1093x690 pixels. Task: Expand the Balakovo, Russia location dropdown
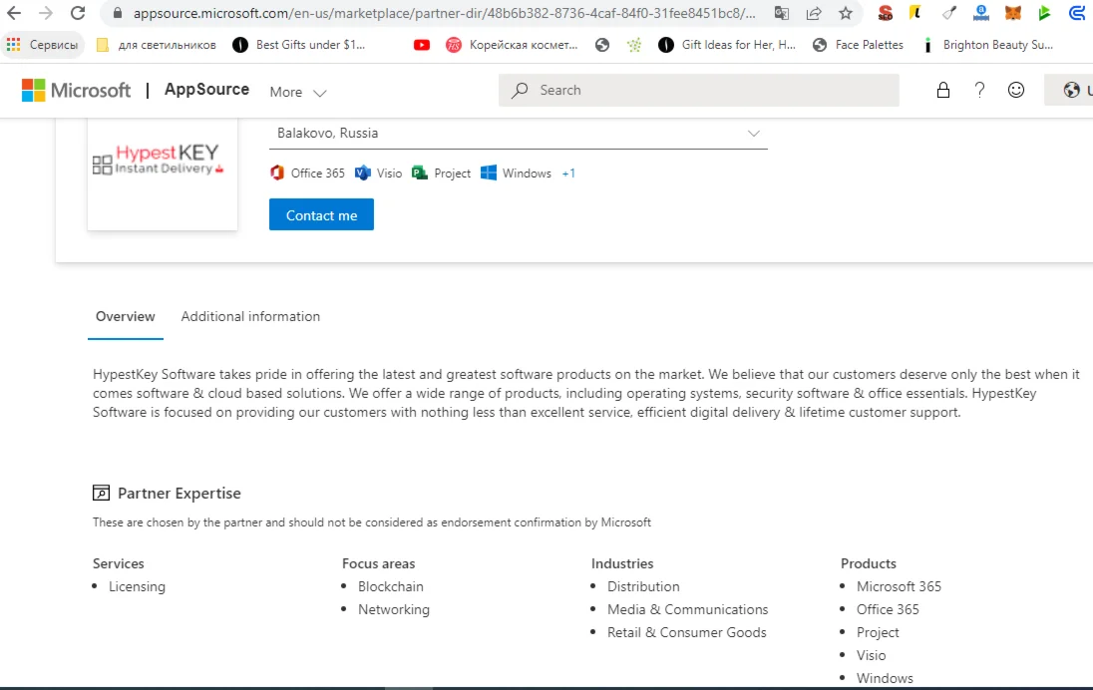click(x=753, y=134)
